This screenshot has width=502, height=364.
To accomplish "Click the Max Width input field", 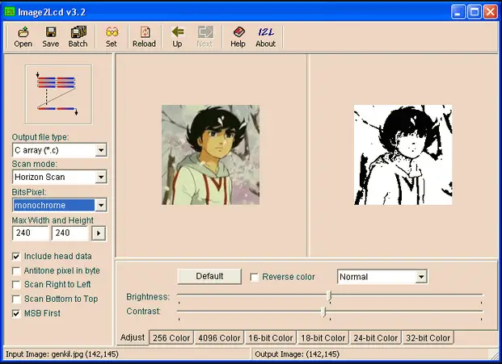I will [31, 233].
